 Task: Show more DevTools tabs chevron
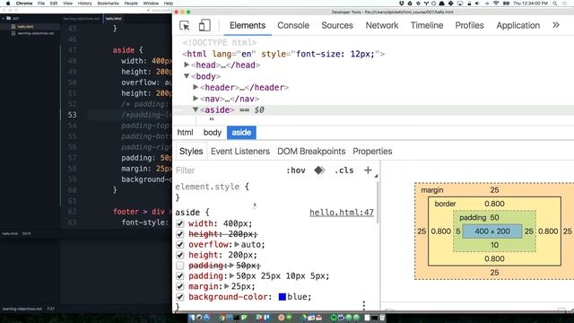coord(556,25)
